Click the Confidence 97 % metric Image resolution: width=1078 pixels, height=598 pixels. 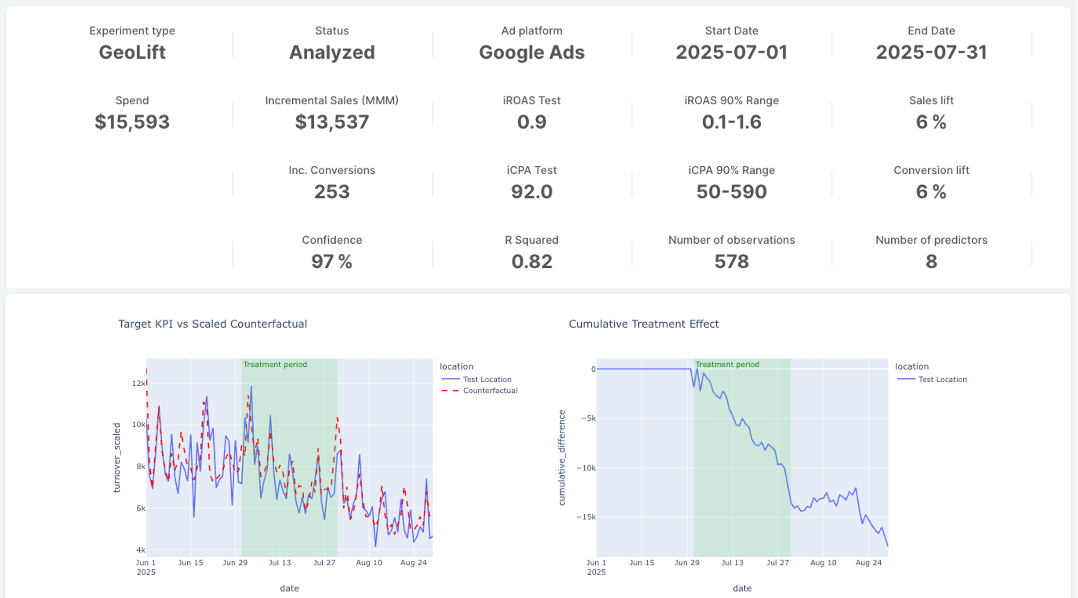332,262
